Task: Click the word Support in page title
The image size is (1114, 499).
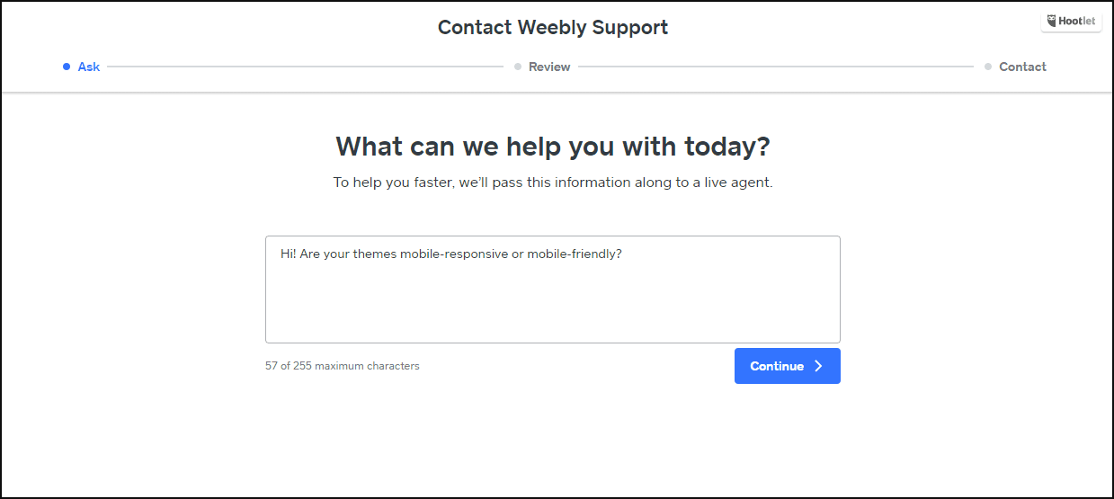Action: [x=632, y=28]
